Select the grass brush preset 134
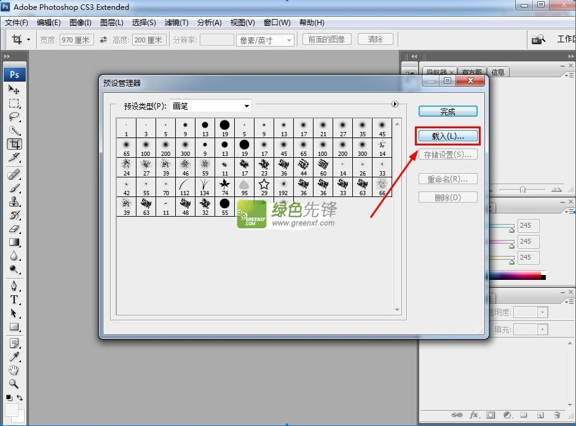Viewport: 576px width, 426px height. [205, 187]
